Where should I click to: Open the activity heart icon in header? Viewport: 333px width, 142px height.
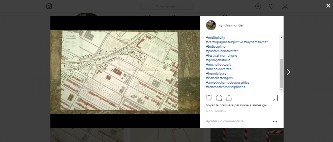(x=271, y=6)
